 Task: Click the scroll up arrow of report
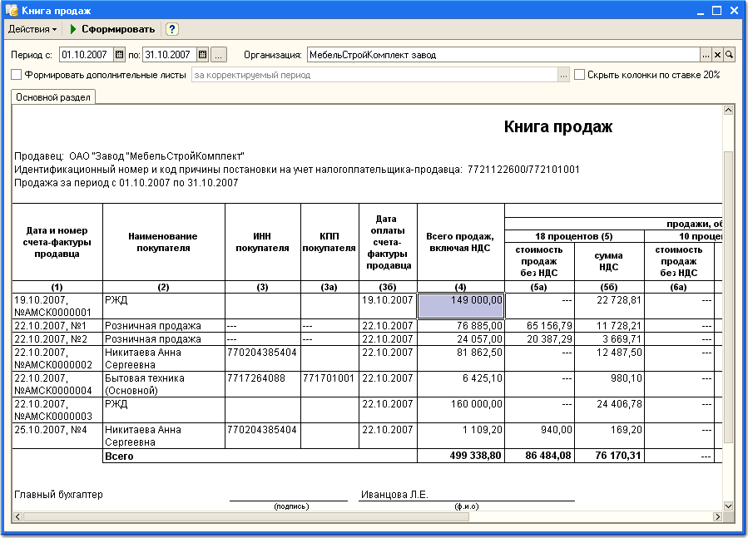728,110
